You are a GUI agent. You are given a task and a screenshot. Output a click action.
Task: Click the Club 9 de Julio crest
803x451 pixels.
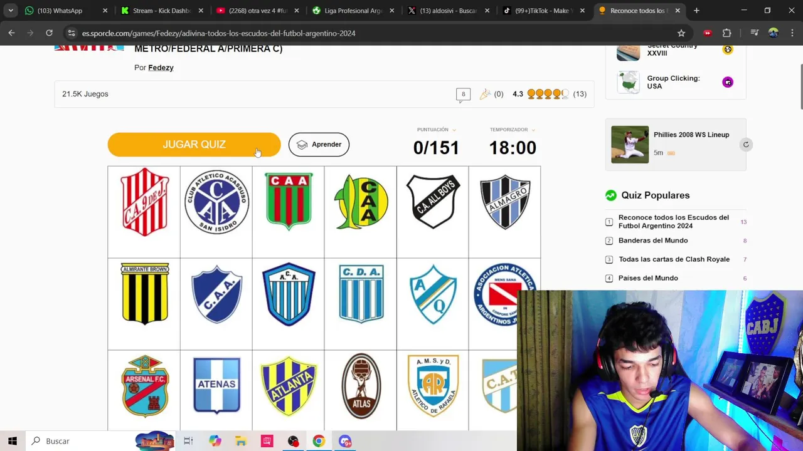click(x=144, y=202)
